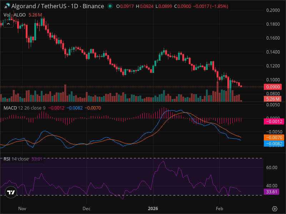
Task: Click the MACD legend value −0.0082
Action: click(75, 108)
